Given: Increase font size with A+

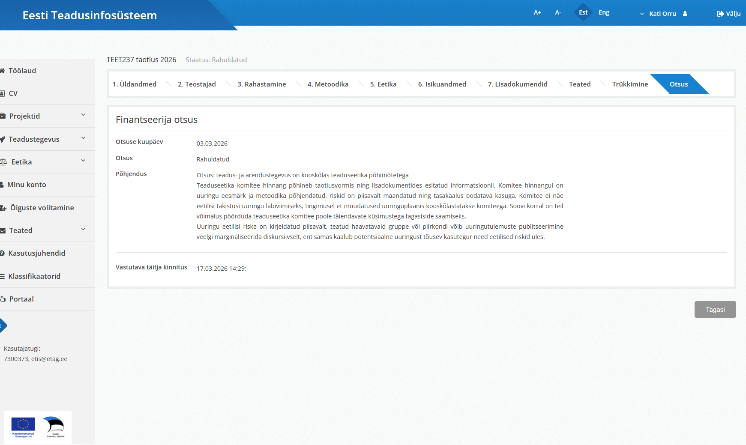Looking at the screenshot, I should coord(537,12).
